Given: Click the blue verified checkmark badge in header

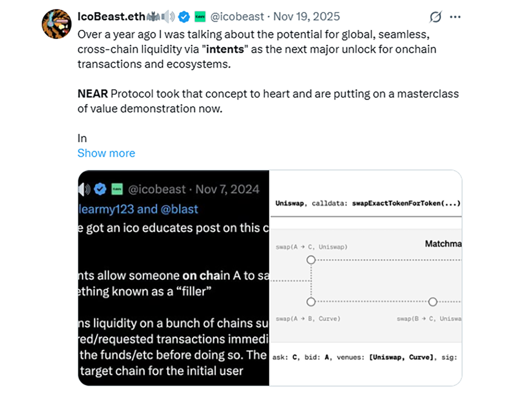Looking at the screenshot, I should [184, 17].
